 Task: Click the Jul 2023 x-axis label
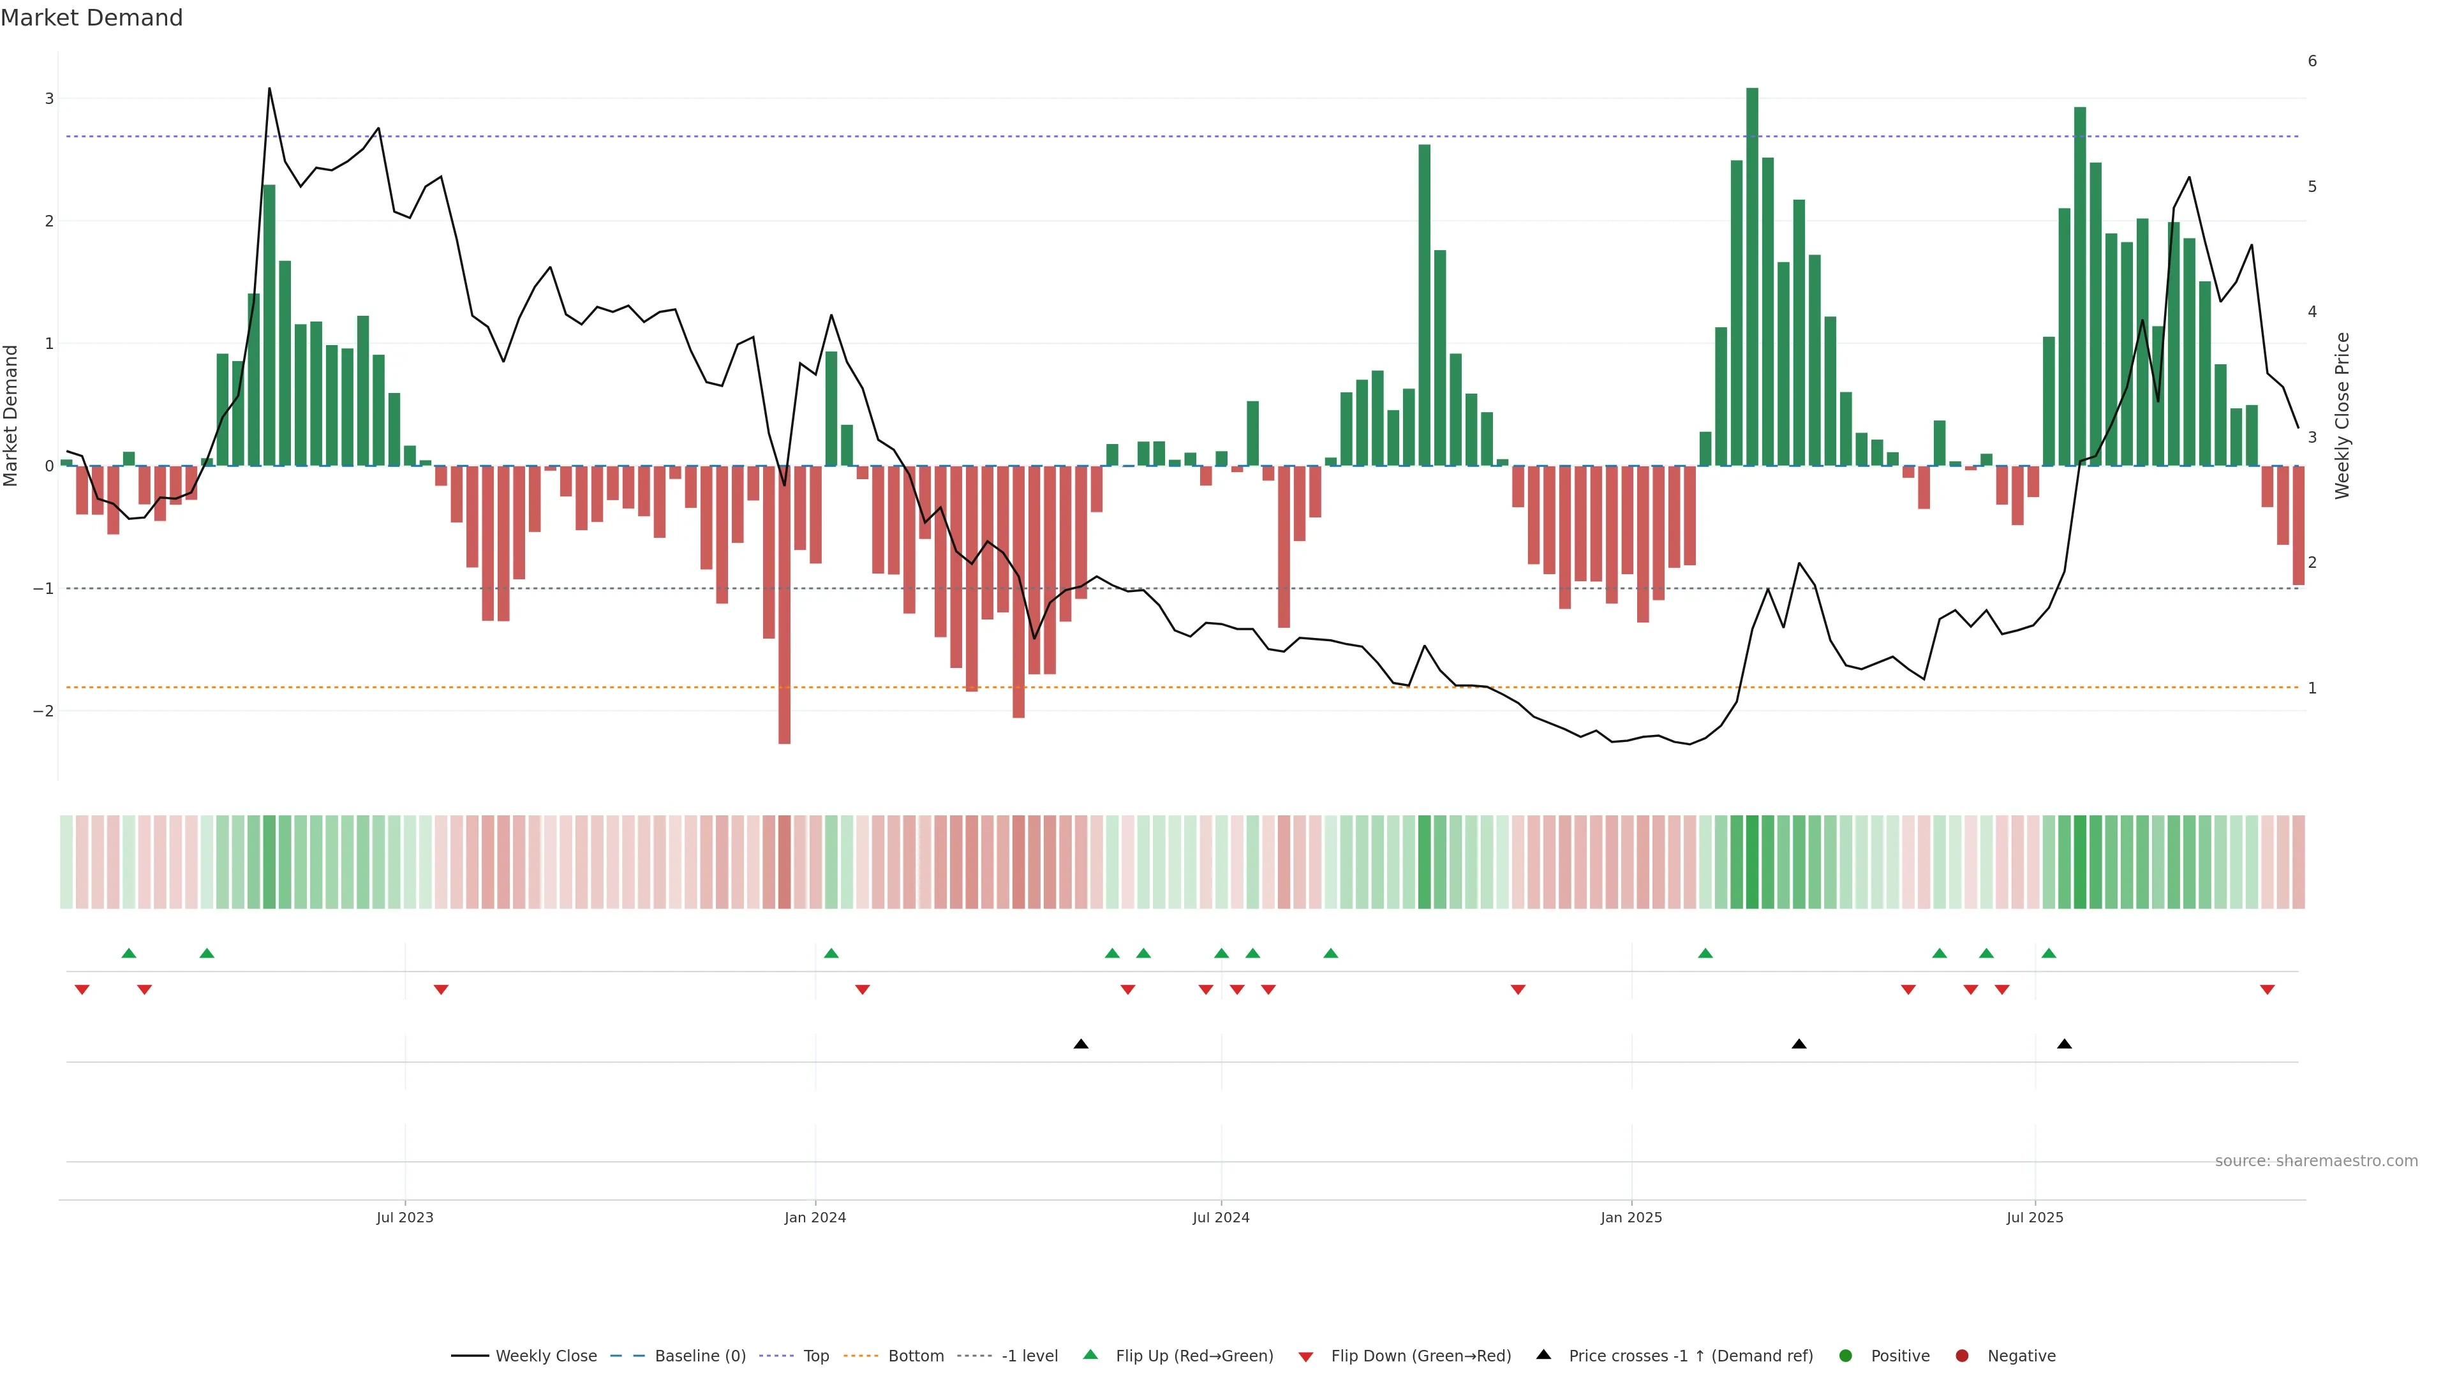405,1217
